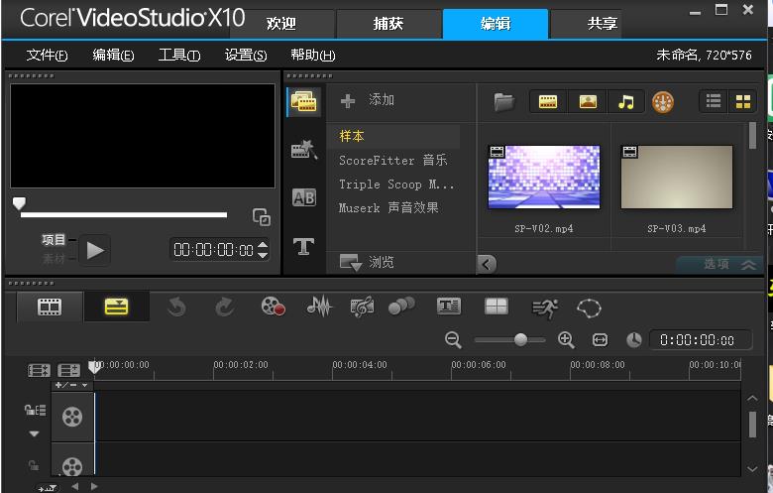Switch to Storyboard view
The height and width of the screenshot is (493, 773).
click(50, 307)
